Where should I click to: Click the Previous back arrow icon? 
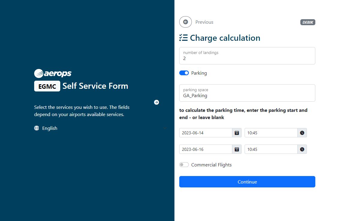click(186, 22)
